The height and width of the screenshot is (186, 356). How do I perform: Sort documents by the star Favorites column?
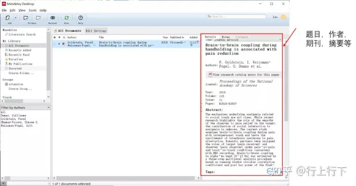pos(54,37)
